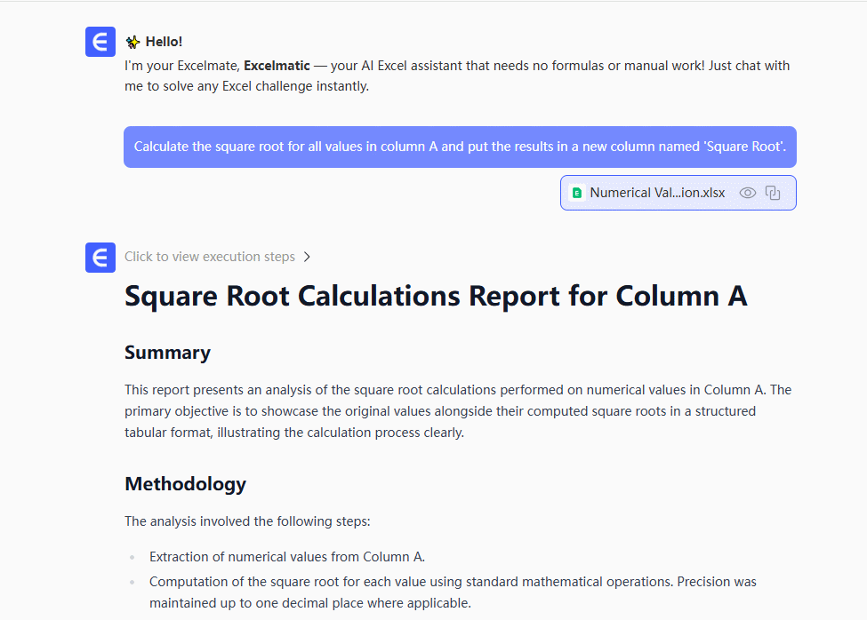Click the 'Extraction of numerical values' bullet
The height and width of the screenshot is (620, 867).
pyautogui.click(x=286, y=557)
